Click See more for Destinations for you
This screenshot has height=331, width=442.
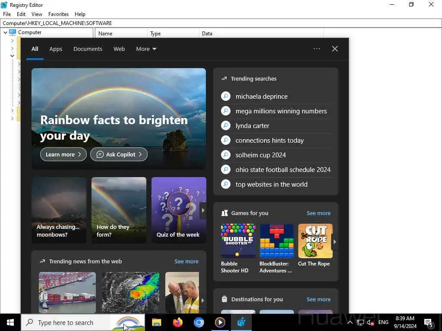(318, 299)
